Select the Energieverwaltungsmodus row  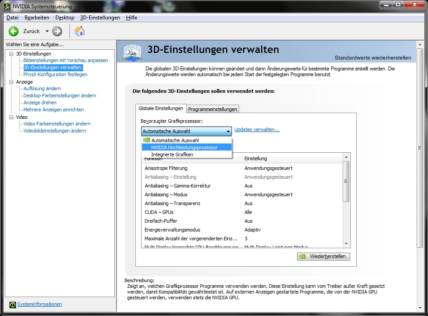tap(242, 230)
